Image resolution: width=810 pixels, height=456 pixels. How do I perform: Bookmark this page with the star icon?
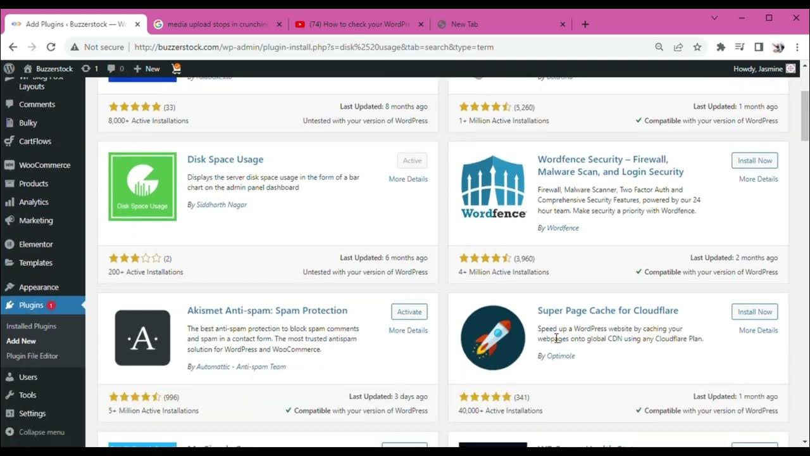697,47
